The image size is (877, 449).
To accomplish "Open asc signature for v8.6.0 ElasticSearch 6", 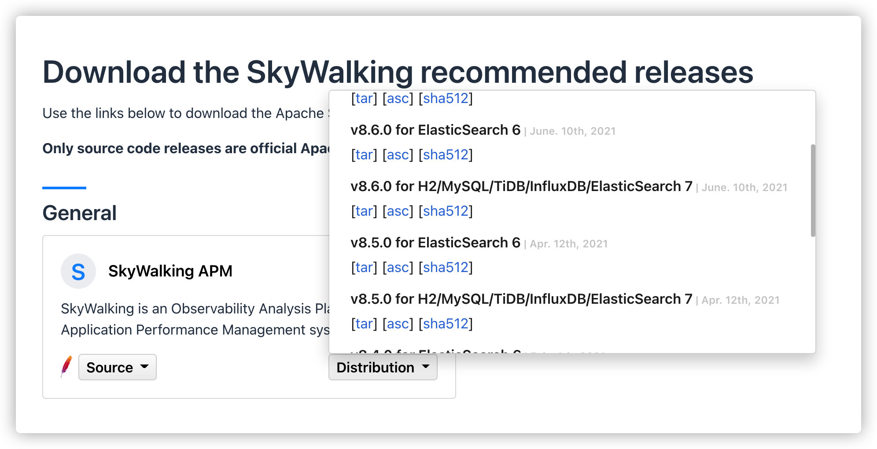I will [398, 155].
